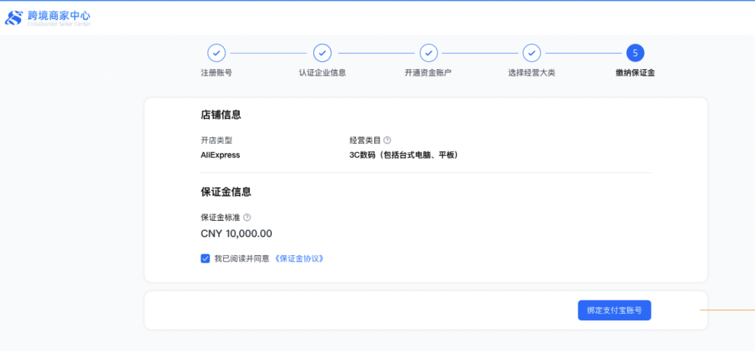Image resolution: width=755 pixels, height=351 pixels.
Task: Click the AliExpress store type value
Action: point(220,155)
